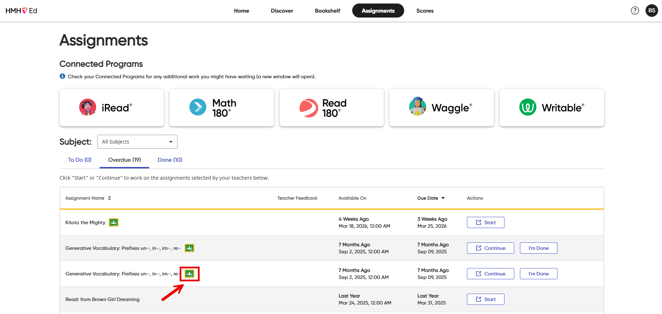Viewport: 662px width, 314px height.
Task: Click the Available On column header
Action: (352, 198)
